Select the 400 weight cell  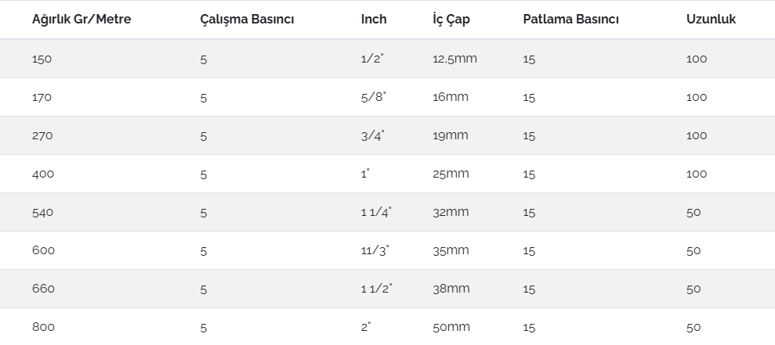coord(43,174)
